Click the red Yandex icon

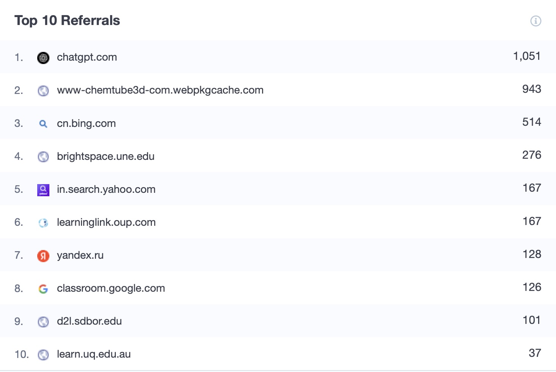tap(43, 256)
